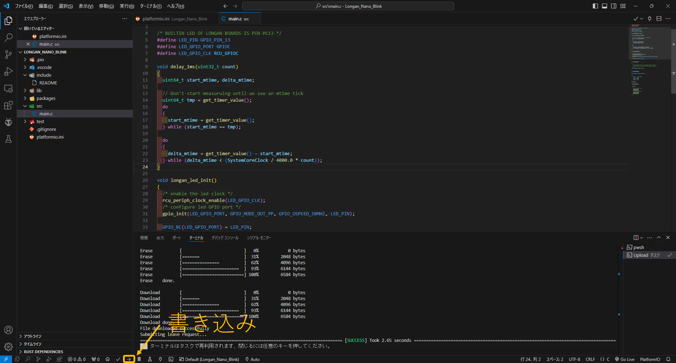The image size is (676, 363).
Task: Click PlatformIO Test flask icon in status bar
Action: click(150, 359)
